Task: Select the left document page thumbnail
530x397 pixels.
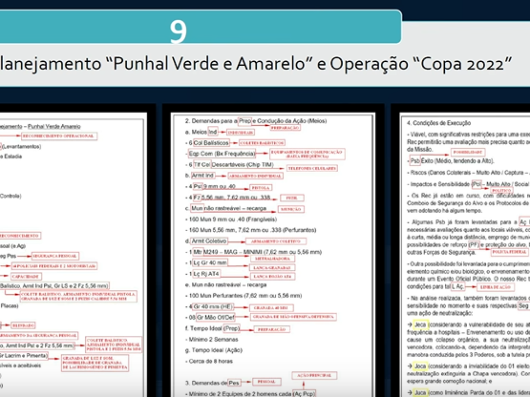Action: 73,254
